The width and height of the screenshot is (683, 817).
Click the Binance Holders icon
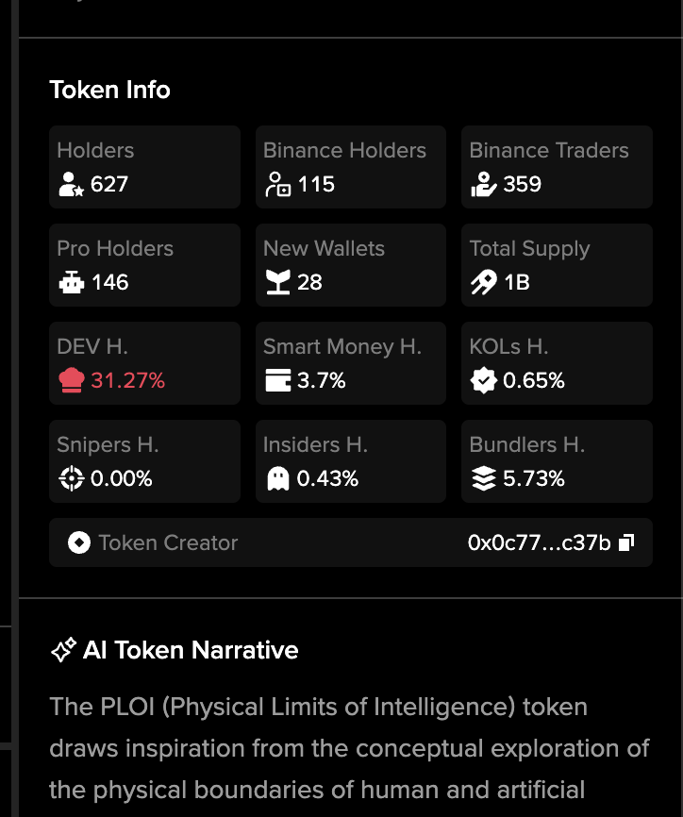pos(277,185)
